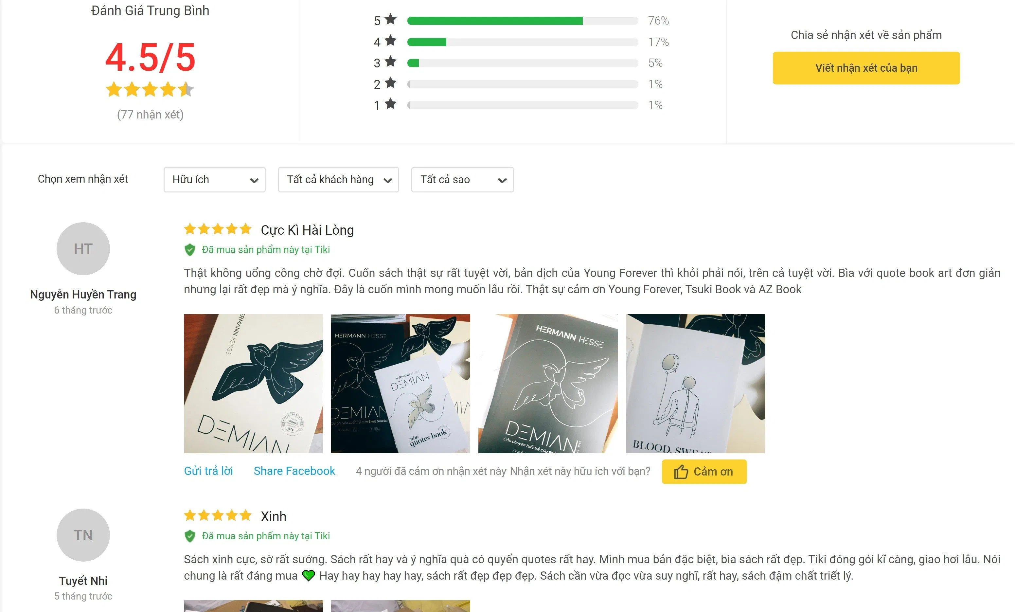Viewport: 1015px width, 612px height.
Task: Click Viết nhận xét của bạn button
Action: point(866,68)
